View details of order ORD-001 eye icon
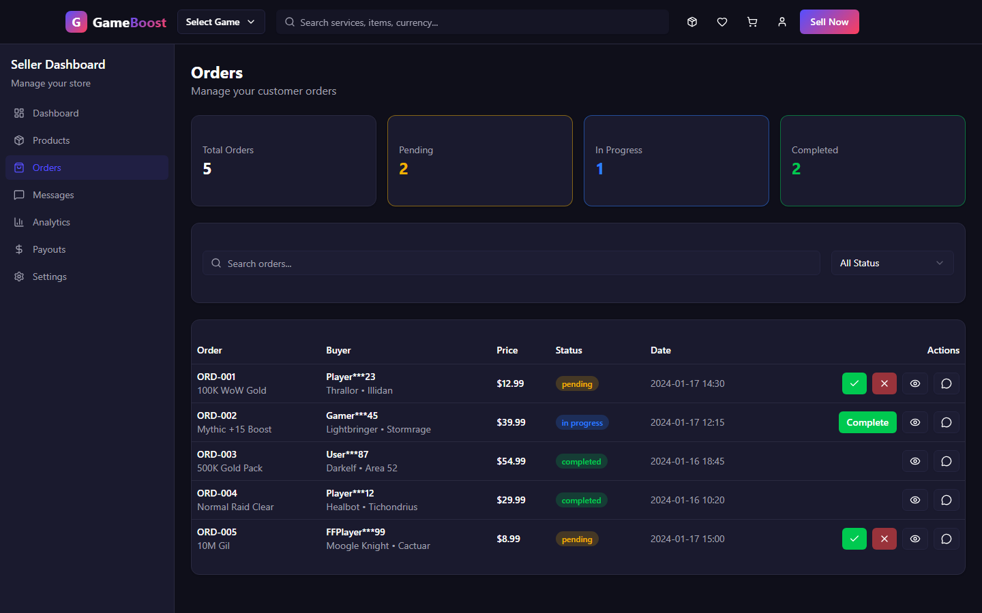This screenshot has width=982, height=613. pos(915,383)
